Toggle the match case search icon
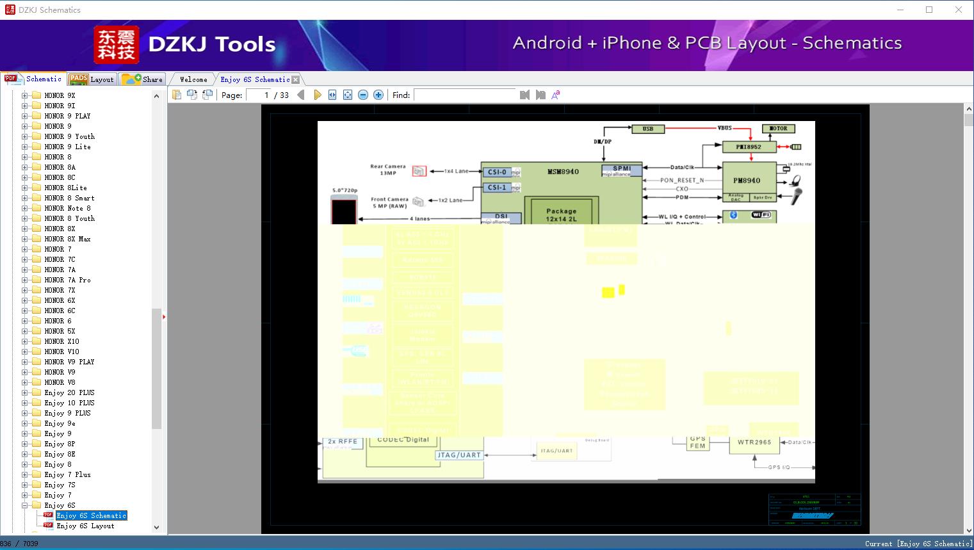This screenshot has height=550, width=974. (556, 95)
